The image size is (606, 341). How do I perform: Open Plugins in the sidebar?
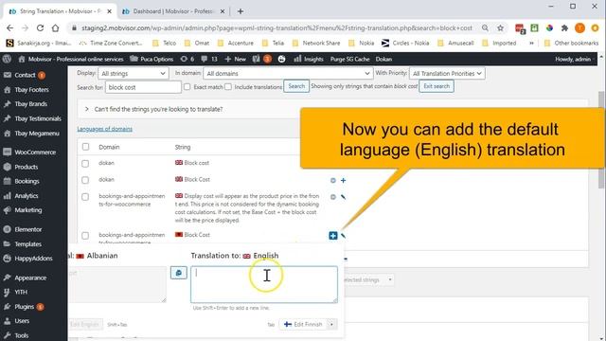24,307
